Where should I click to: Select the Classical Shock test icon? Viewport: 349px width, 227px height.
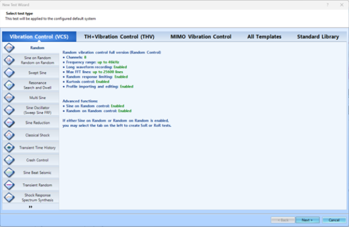tap(9, 135)
